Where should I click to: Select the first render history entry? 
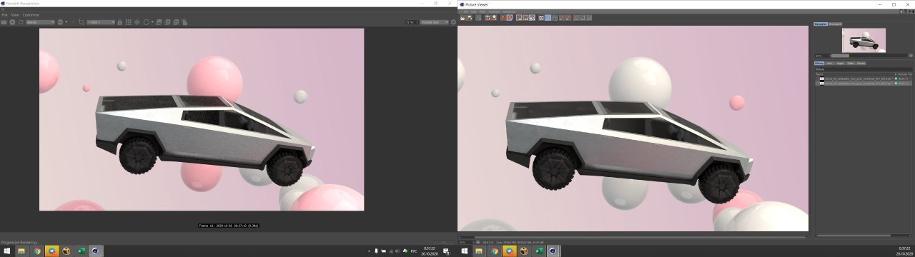[x=864, y=78]
